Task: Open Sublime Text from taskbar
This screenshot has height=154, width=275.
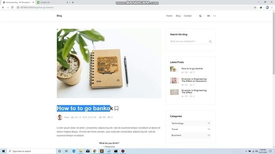Action: click(x=102, y=151)
